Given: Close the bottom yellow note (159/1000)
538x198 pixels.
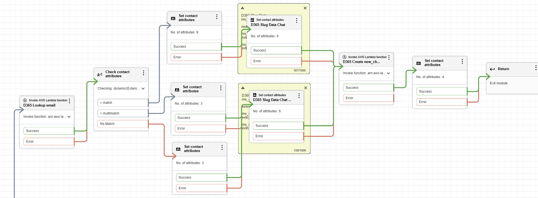Looking at the screenshot, I should [306, 88].
